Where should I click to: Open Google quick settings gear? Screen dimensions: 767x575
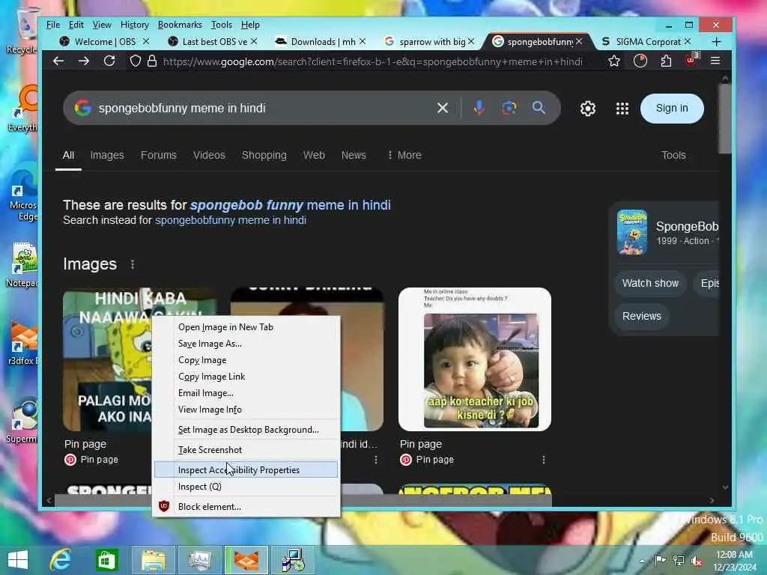pyautogui.click(x=587, y=109)
